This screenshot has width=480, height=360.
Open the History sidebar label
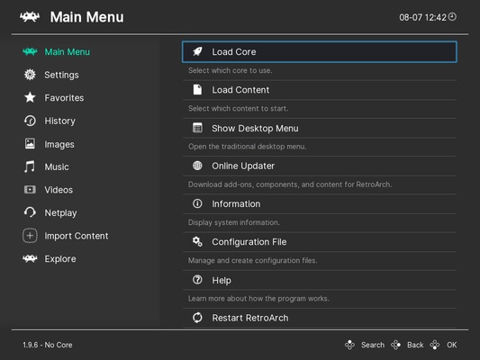pos(60,121)
